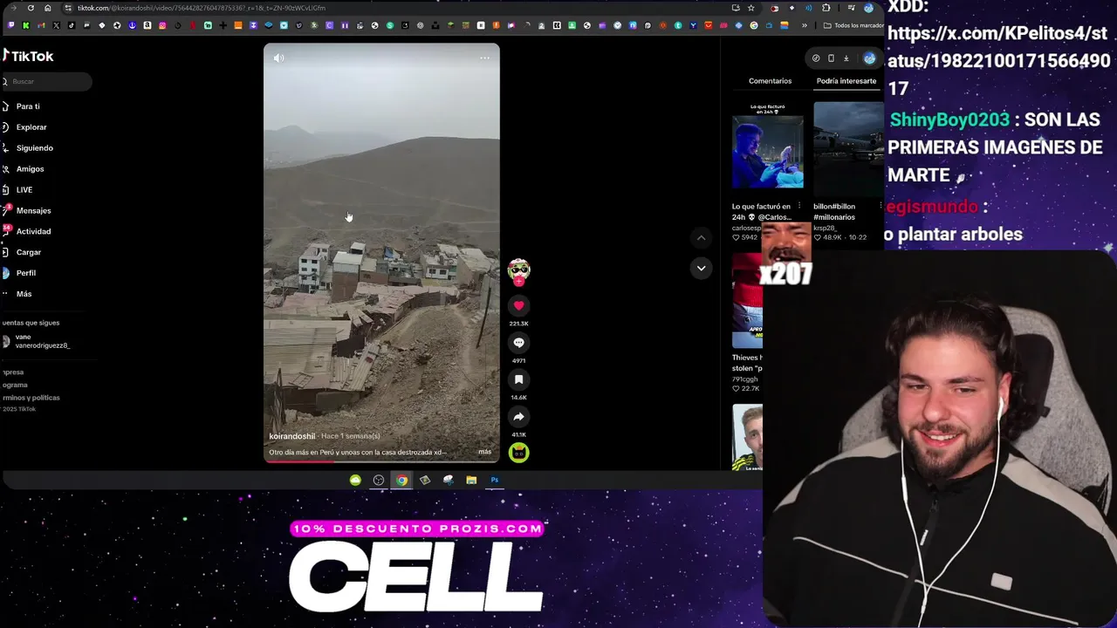Mute the TikTok video with the speaker icon

click(x=278, y=58)
